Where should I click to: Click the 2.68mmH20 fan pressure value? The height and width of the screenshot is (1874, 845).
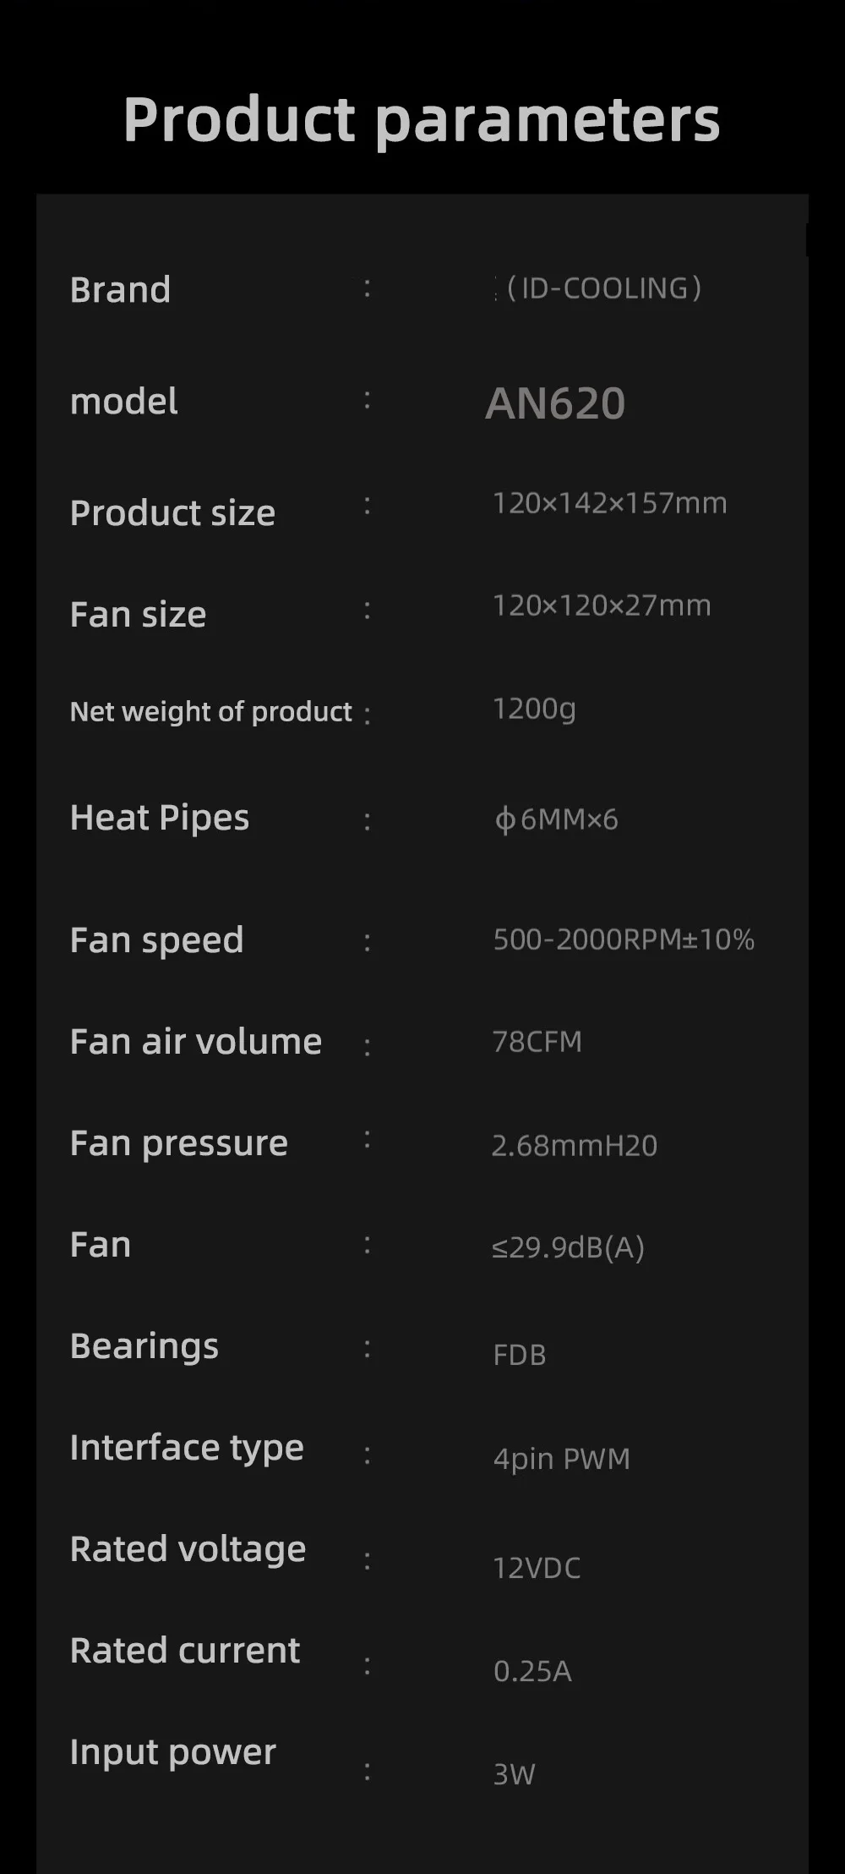tap(575, 1146)
